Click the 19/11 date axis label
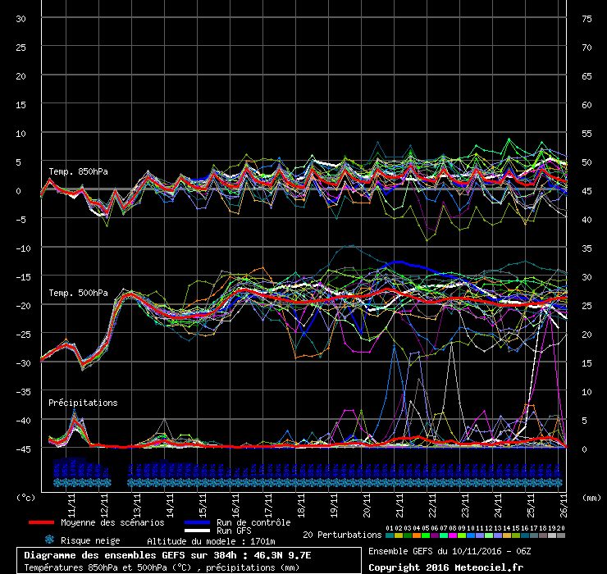This screenshot has width=607, height=574. coord(334,505)
